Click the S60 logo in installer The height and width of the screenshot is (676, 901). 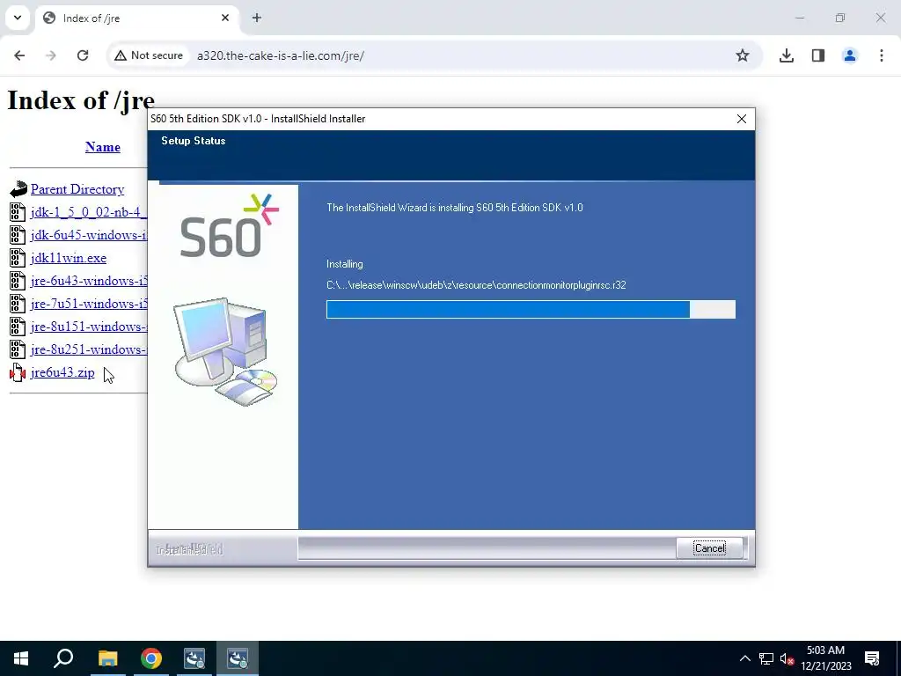coord(230,225)
